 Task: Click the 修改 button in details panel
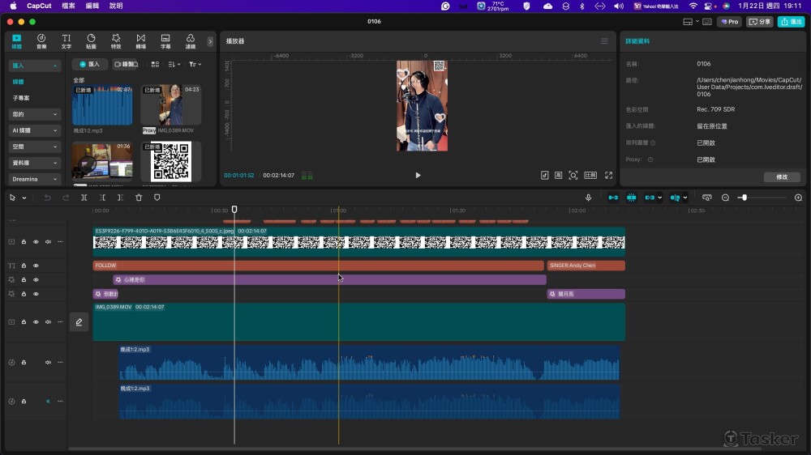click(781, 176)
